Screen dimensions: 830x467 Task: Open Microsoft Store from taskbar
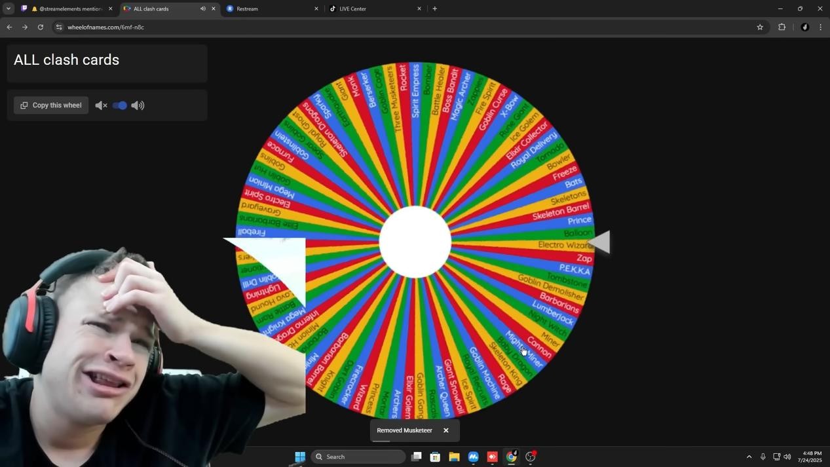435,457
